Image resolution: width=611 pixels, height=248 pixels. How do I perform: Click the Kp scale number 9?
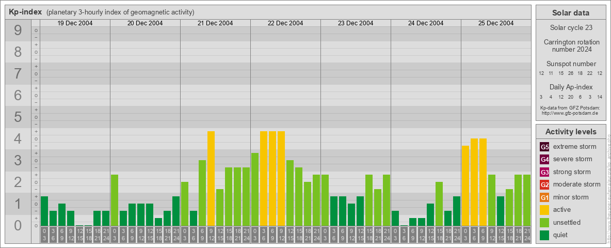[18, 30]
